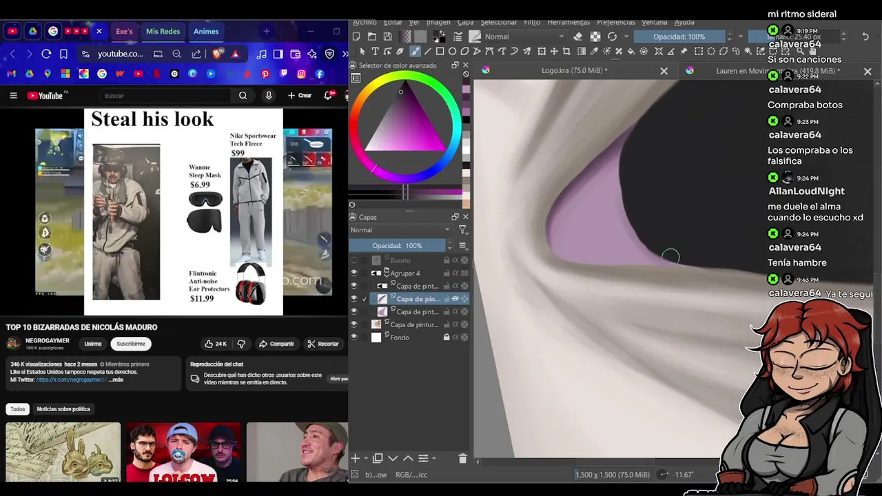Image resolution: width=882 pixels, height=496 pixels.
Task: Open the brush preset chooser icon
Action: click(475, 37)
